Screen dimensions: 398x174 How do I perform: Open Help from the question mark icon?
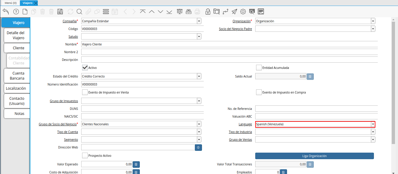(16, 12)
